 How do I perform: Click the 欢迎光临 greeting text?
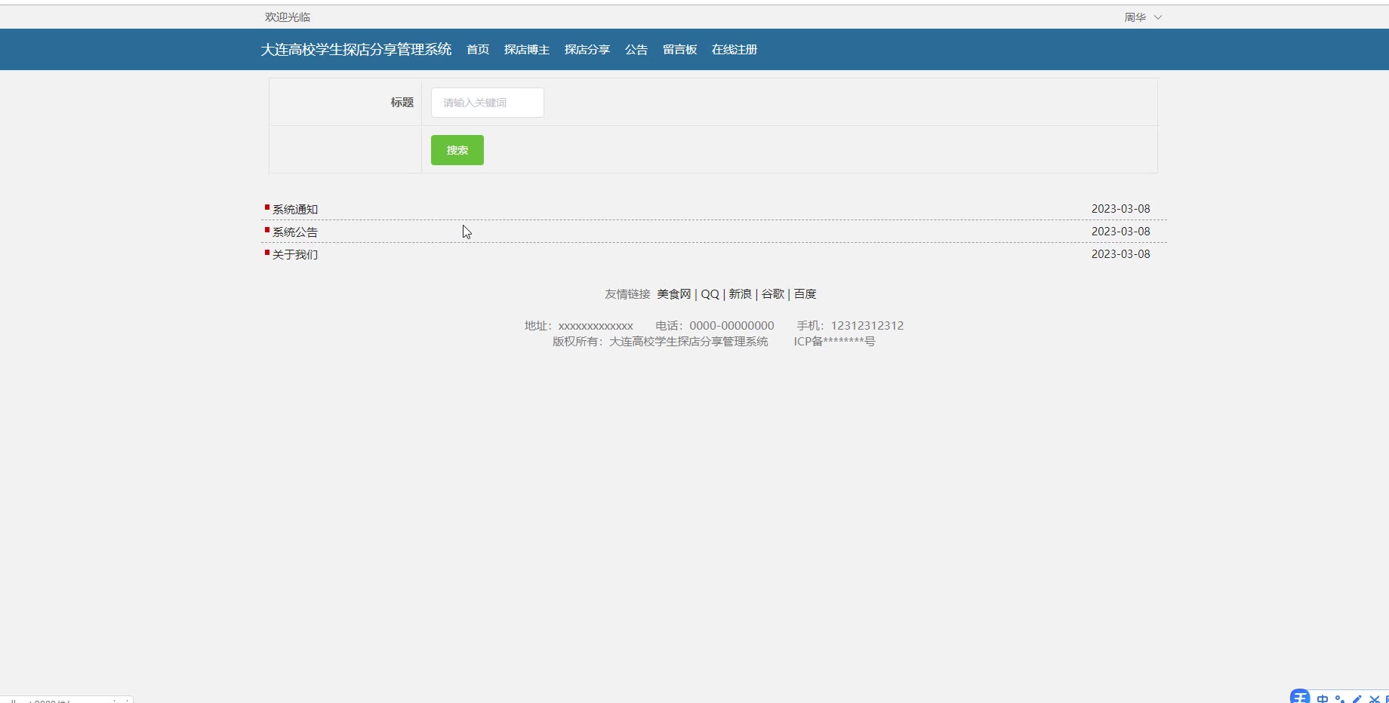pyautogui.click(x=288, y=17)
